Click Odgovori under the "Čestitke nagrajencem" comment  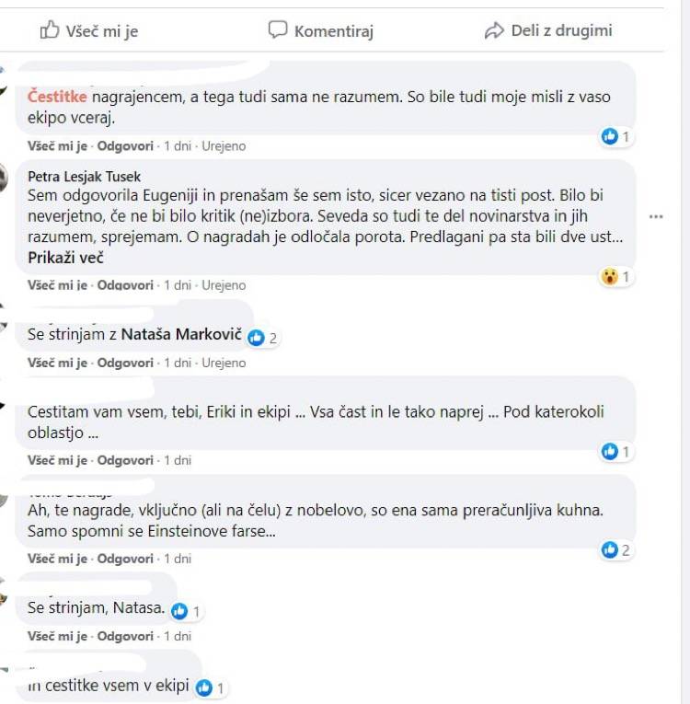pyautogui.click(x=125, y=145)
